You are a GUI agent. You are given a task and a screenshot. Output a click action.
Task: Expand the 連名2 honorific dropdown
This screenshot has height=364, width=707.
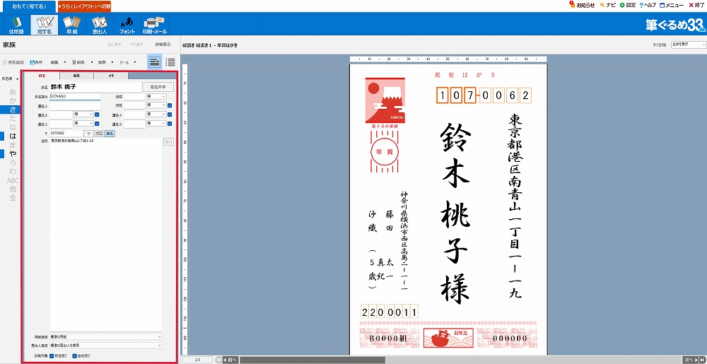coord(83,115)
